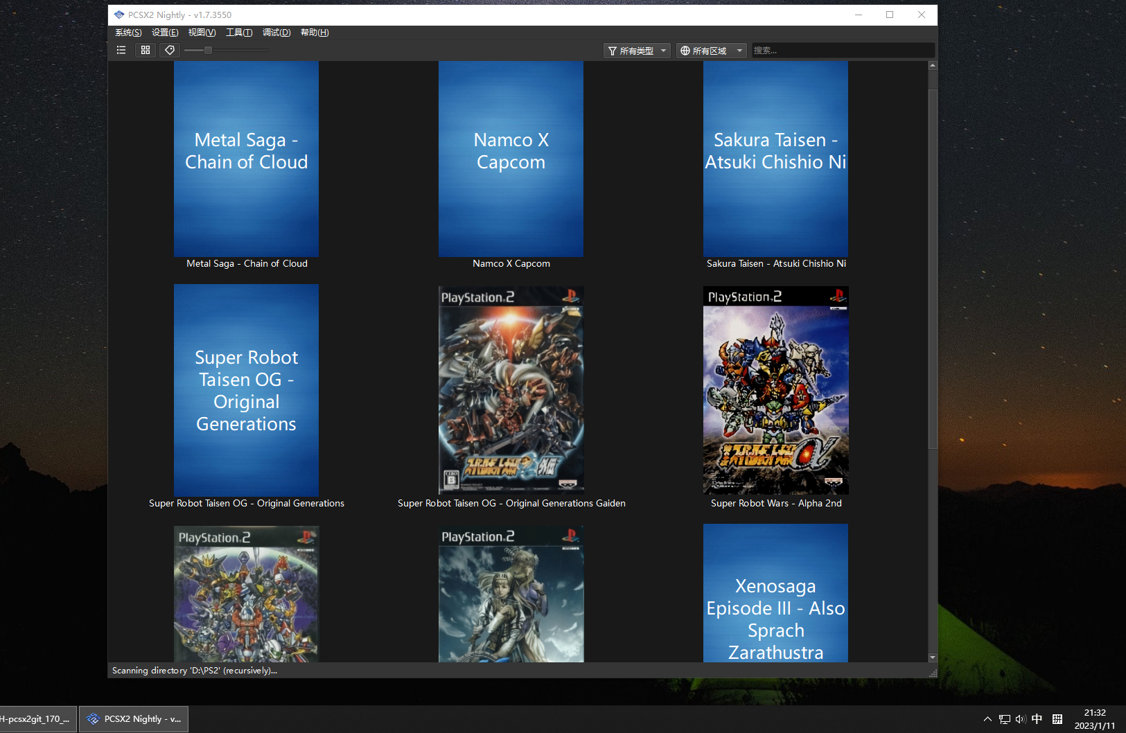Open the IME pad tray icon

tap(1057, 719)
